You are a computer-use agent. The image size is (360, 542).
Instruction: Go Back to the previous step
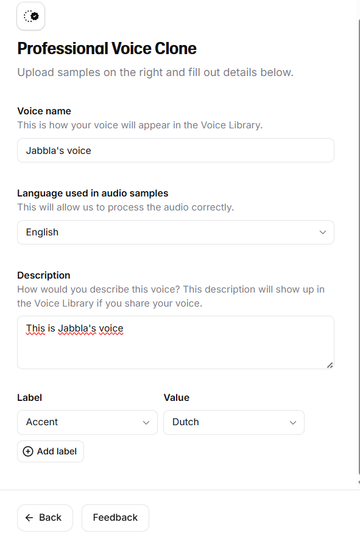[45, 518]
